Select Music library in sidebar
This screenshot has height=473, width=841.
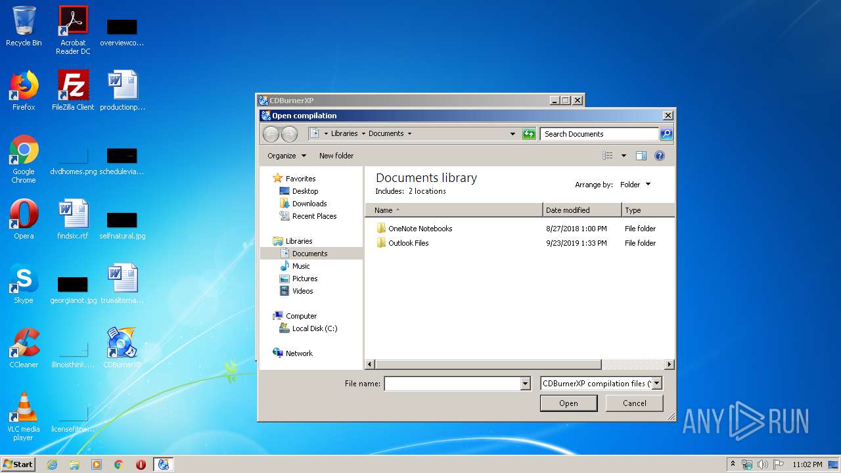(301, 266)
